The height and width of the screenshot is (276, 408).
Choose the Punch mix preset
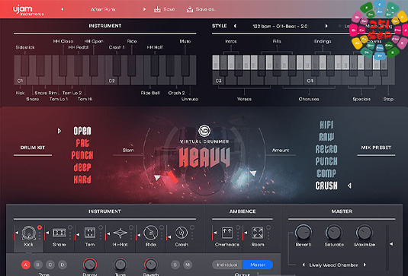(x=326, y=161)
